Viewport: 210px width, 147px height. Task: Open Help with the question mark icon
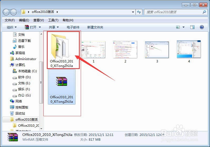click(202, 27)
